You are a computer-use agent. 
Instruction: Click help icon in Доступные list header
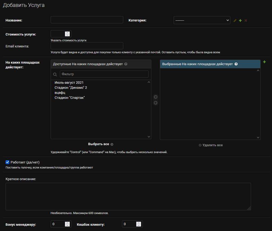click(126, 64)
